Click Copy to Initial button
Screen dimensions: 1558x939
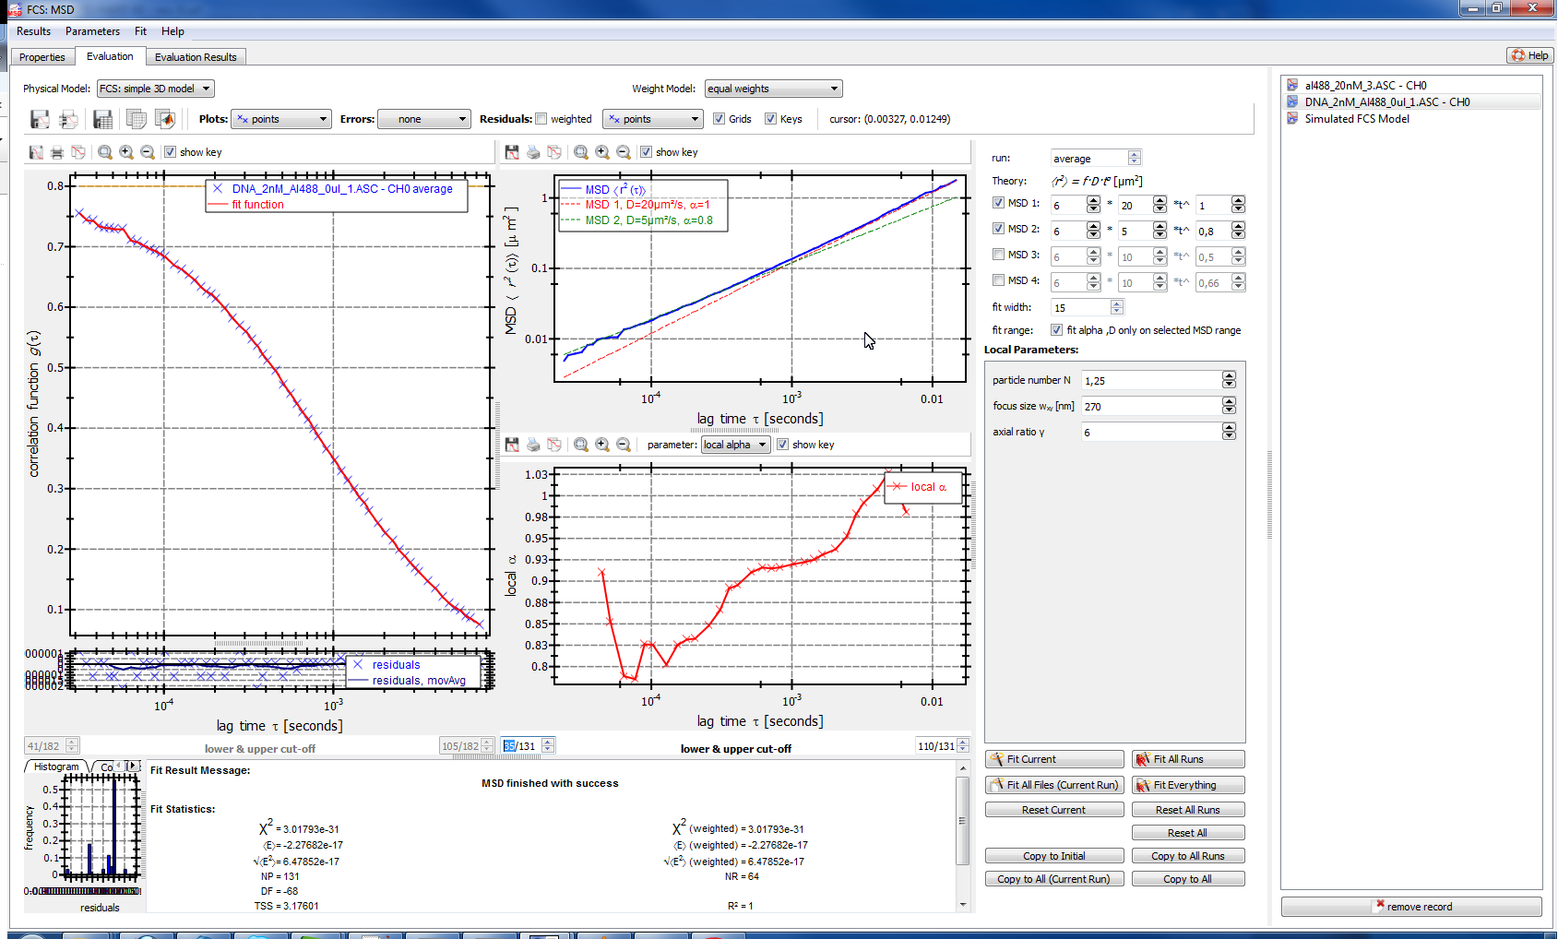(1054, 856)
